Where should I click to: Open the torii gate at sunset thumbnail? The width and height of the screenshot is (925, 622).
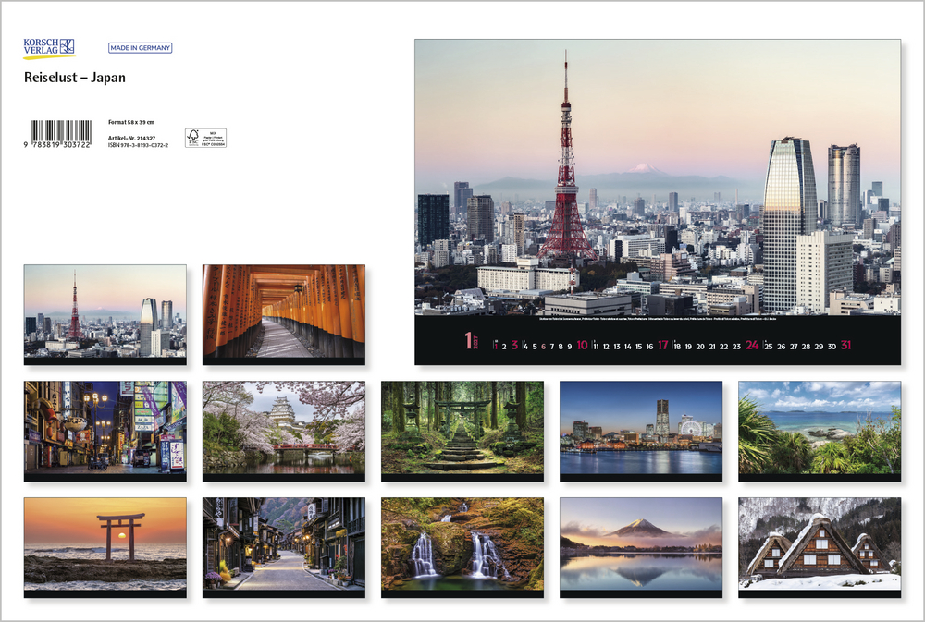105,544
